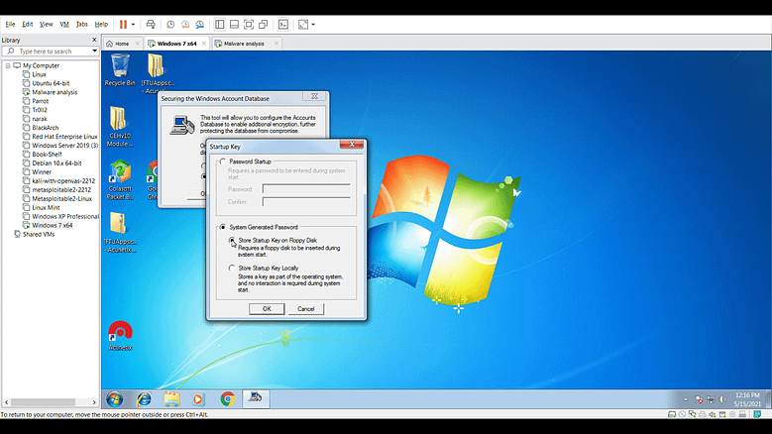Open the Edit menu
This screenshot has width=772, height=434.
[x=27, y=24]
